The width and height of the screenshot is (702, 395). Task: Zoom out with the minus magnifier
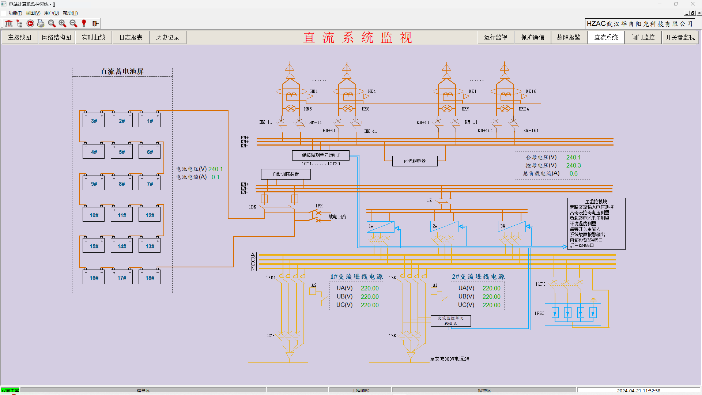(x=73, y=23)
